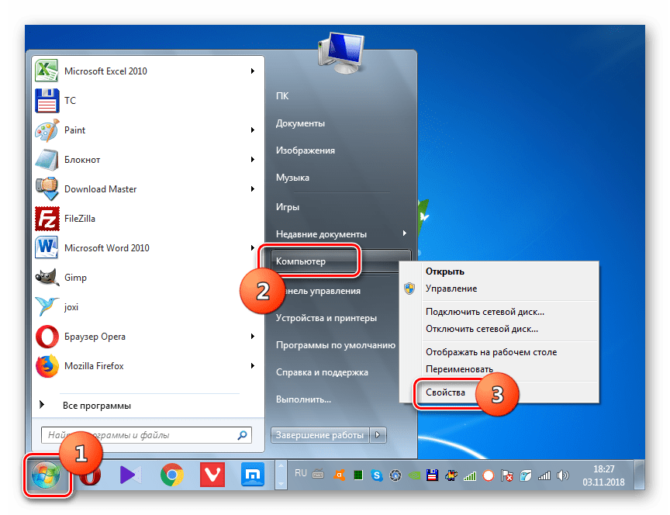This screenshot has height=515, width=670.
Task: Click the Avast antivirus tray icon
Action: click(x=340, y=475)
